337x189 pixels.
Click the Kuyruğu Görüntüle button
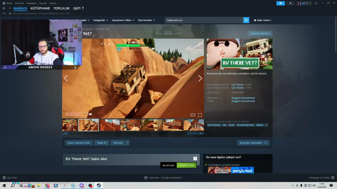[253, 143]
